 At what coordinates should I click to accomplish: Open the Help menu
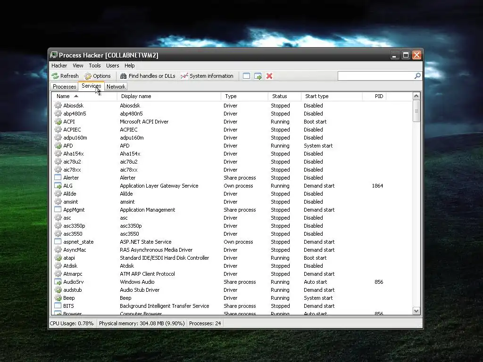[129, 66]
